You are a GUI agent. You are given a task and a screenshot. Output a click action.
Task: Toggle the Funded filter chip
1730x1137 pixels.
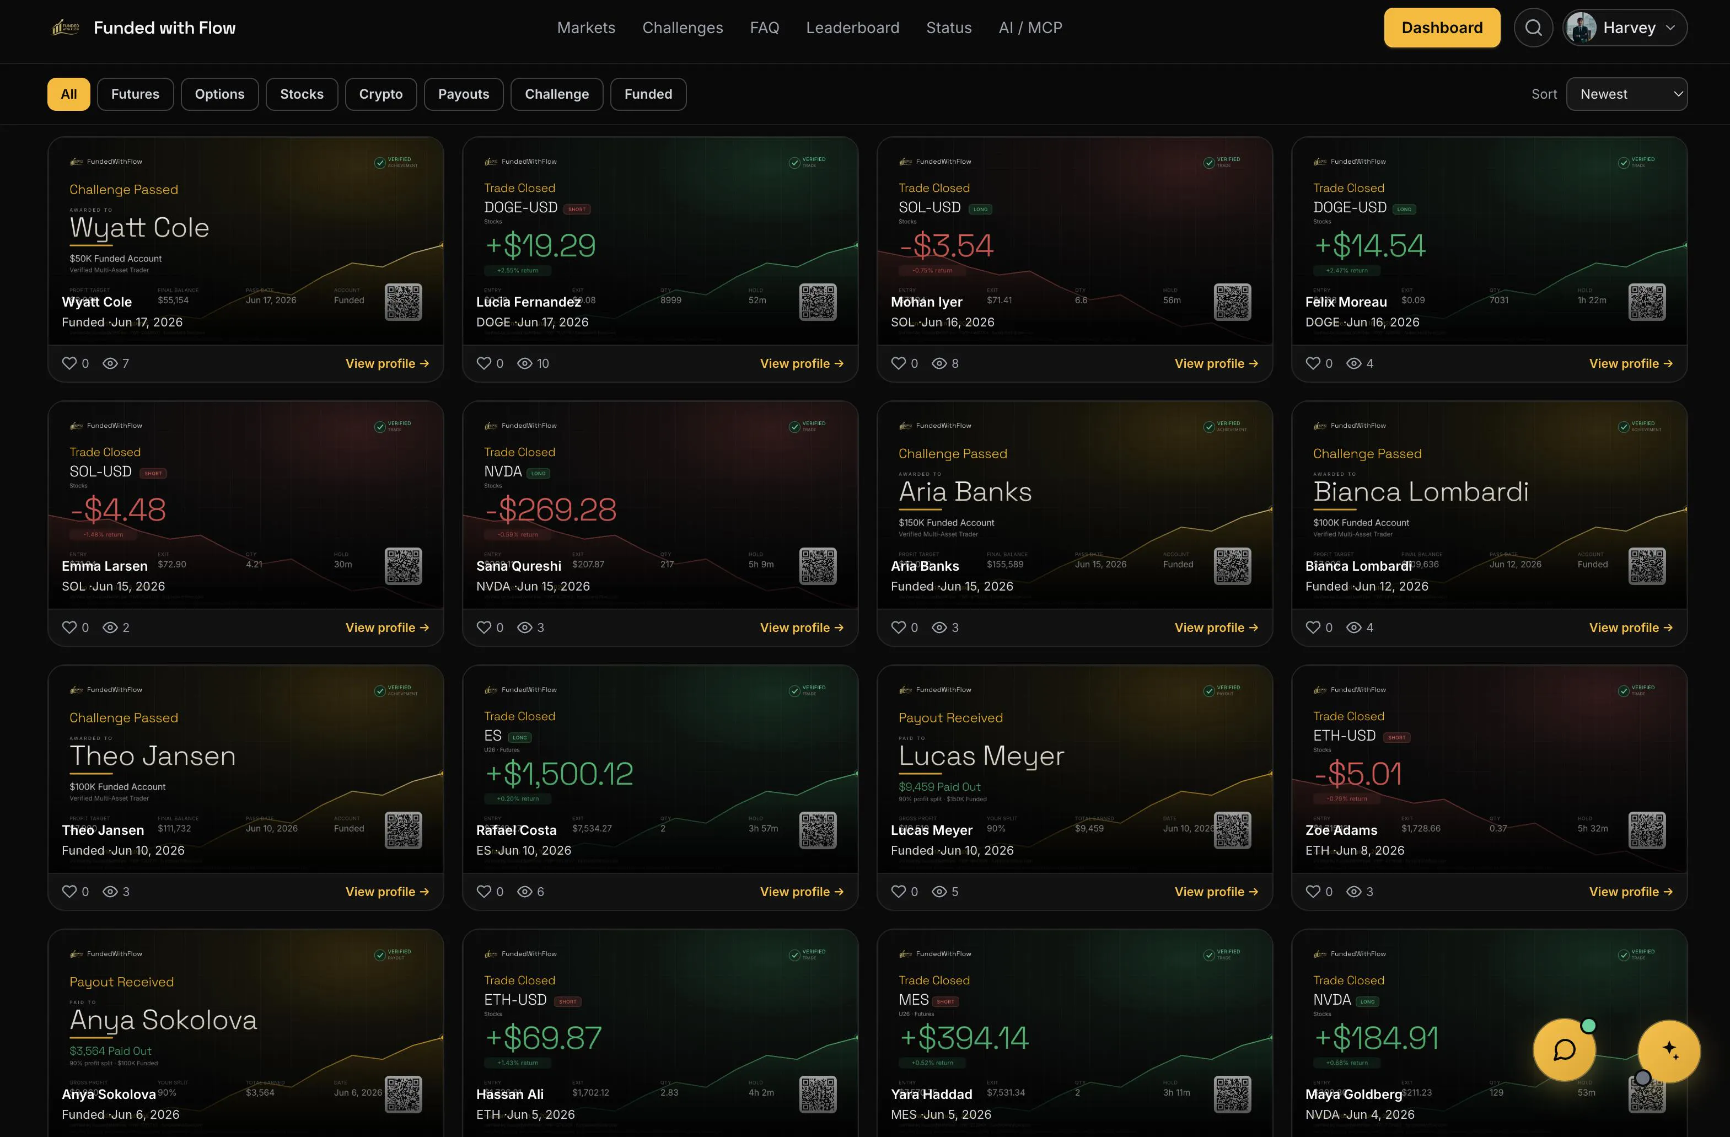coord(648,94)
